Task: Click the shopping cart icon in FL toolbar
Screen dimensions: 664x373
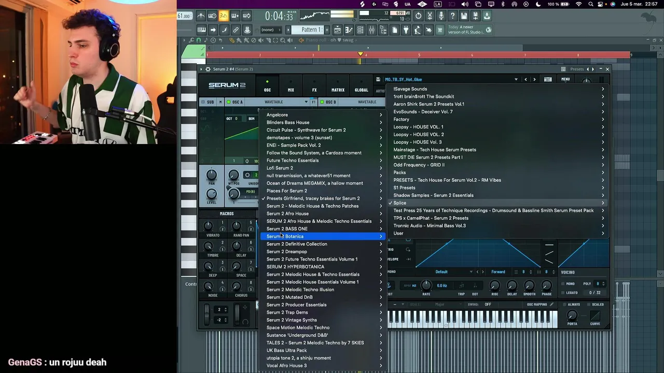Action: click(439, 30)
